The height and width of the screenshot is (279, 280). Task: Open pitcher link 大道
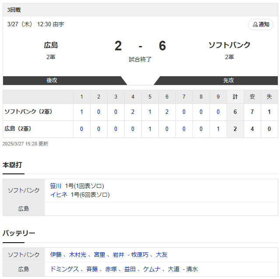click(x=174, y=269)
